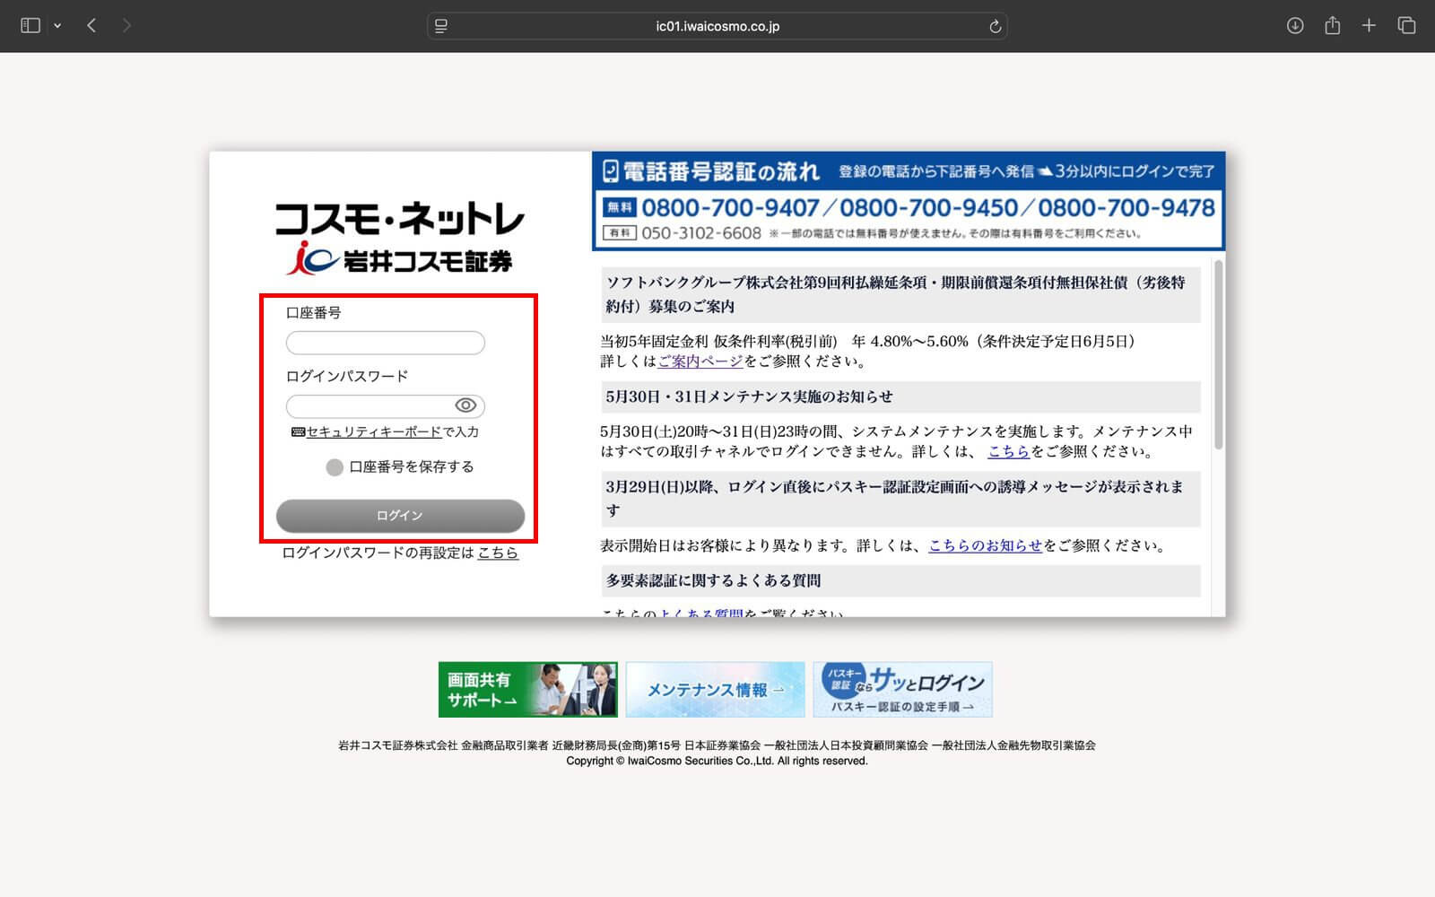Click the notice panel vertical scrollbar

(x=1218, y=354)
